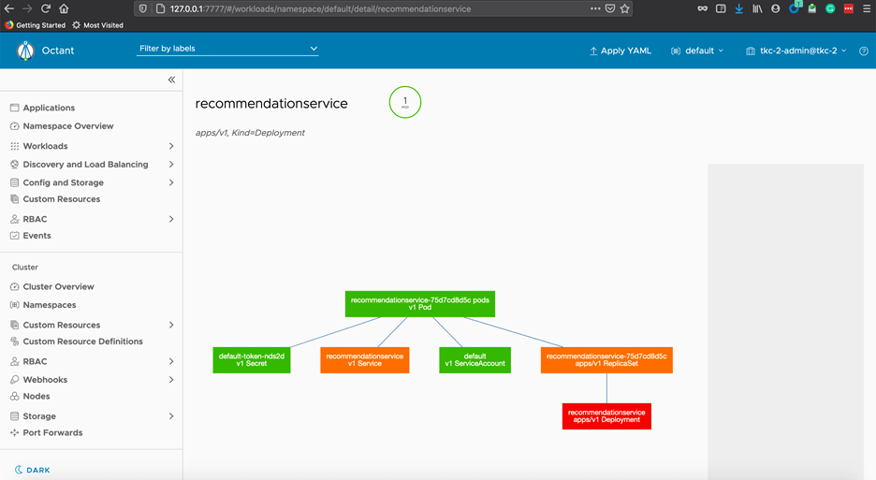Collapse the left navigation sidebar
Image resolution: width=876 pixels, height=480 pixels.
[x=171, y=80]
